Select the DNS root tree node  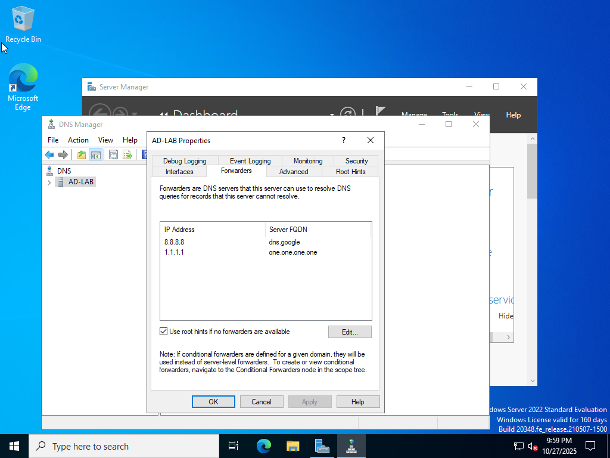coord(64,171)
